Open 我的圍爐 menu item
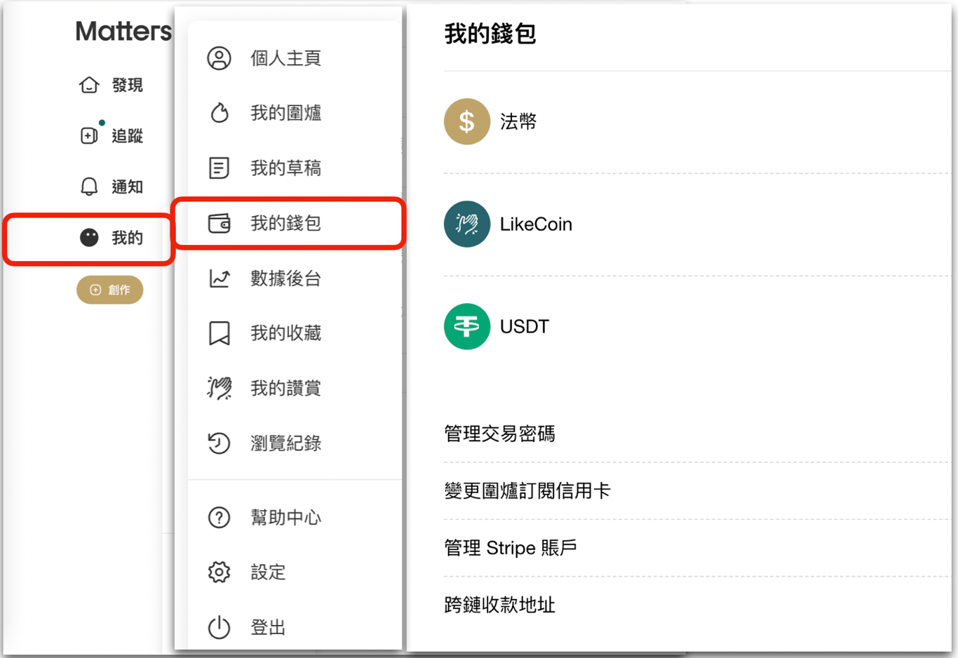The width and height of the screenshot is (958, 658). click(286, 113)
